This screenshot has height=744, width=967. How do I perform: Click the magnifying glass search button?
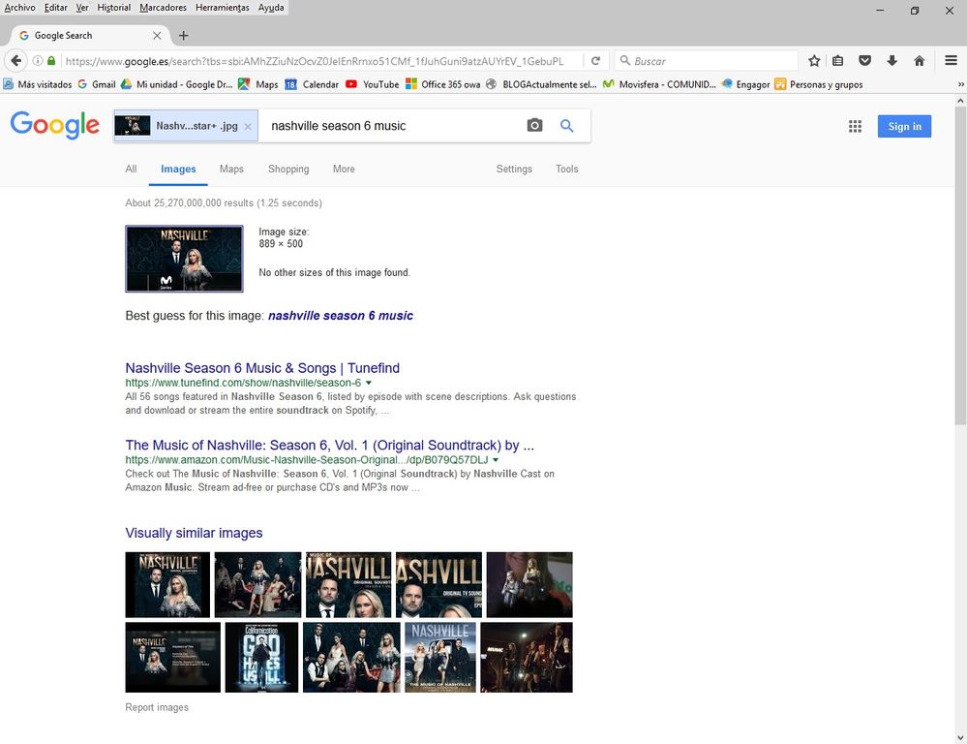567,125
